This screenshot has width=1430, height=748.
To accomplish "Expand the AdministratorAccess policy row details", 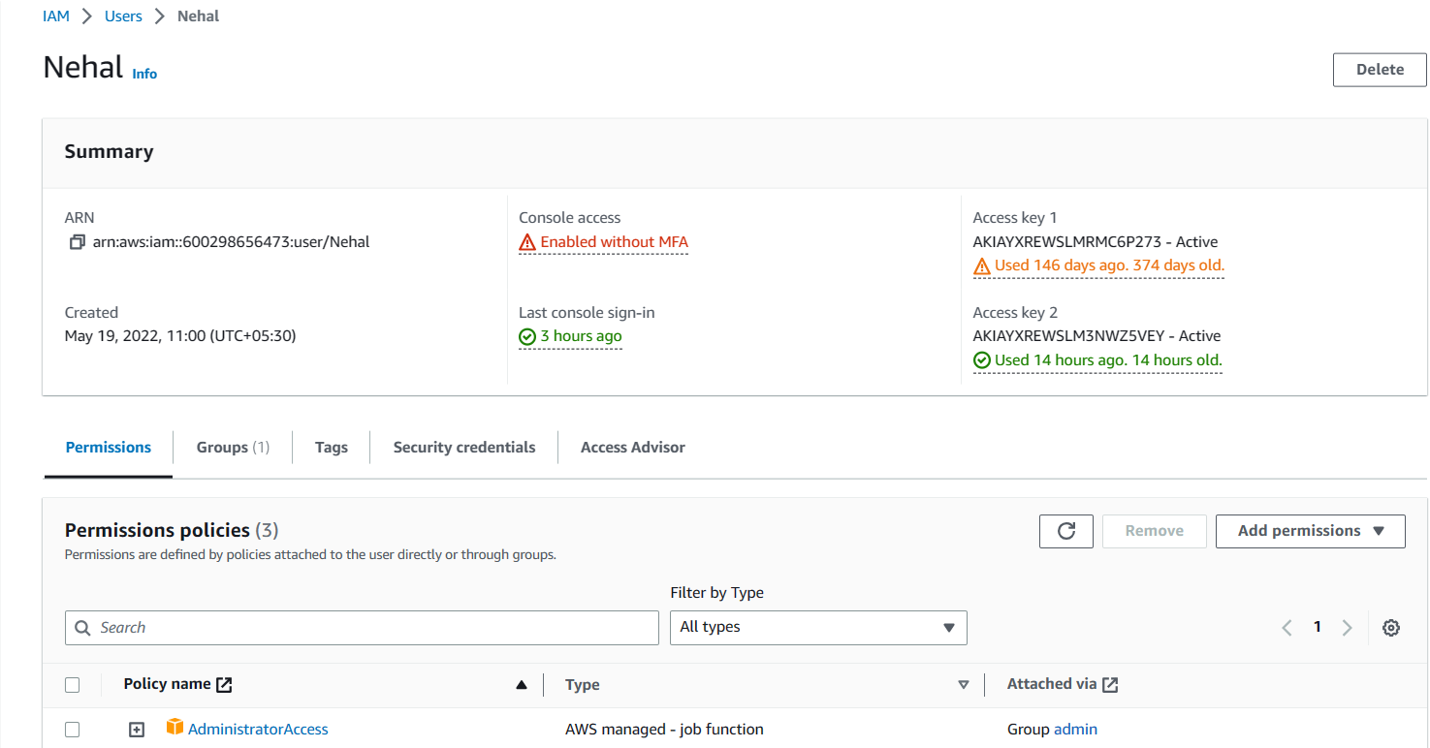I will [137, 730].
